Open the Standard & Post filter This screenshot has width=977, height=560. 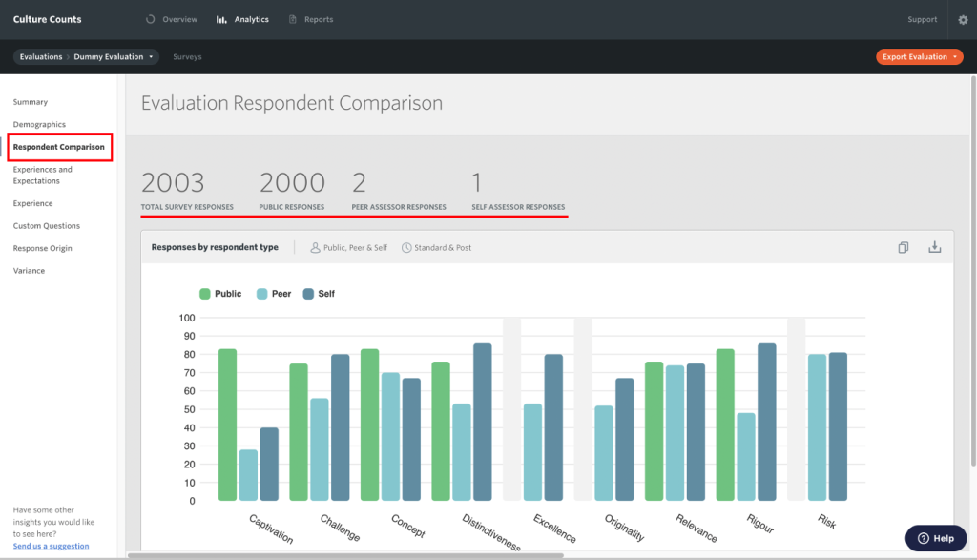click(436, 248)
